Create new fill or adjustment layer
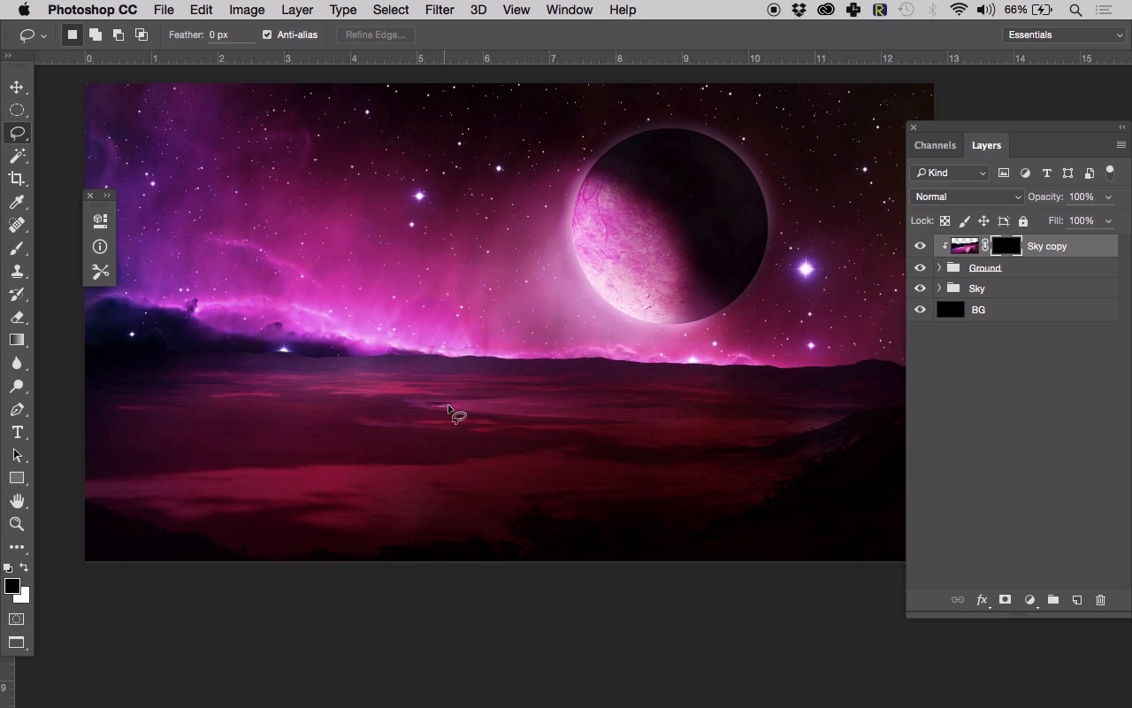This screenshot has height=708, width=1132. pos(1029,600)
